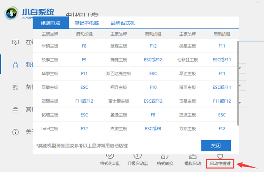Switch to 笔记本电脑 tab
This screenshot has width=264, height=172.
(x=87, y=23)
